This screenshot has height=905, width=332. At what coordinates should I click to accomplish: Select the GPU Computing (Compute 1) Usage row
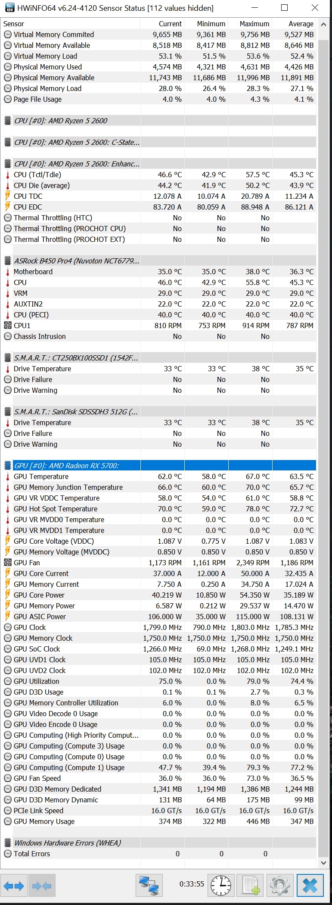pos(158,767)
